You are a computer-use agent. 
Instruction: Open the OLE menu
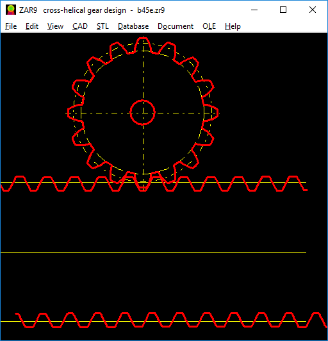[x=209, y=26]
